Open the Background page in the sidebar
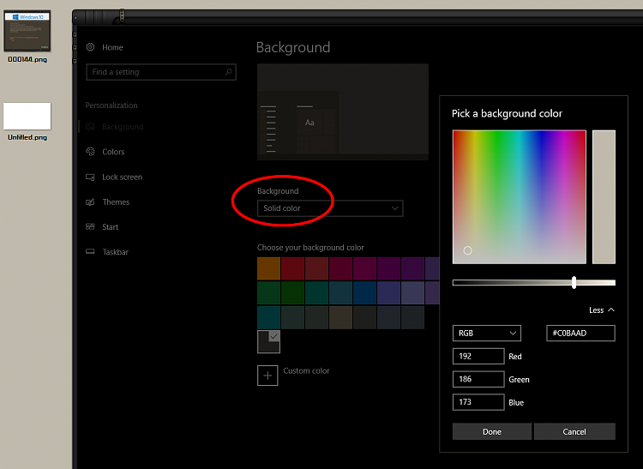Viewport: 643px width, 469px height. (x=123, y=127)
